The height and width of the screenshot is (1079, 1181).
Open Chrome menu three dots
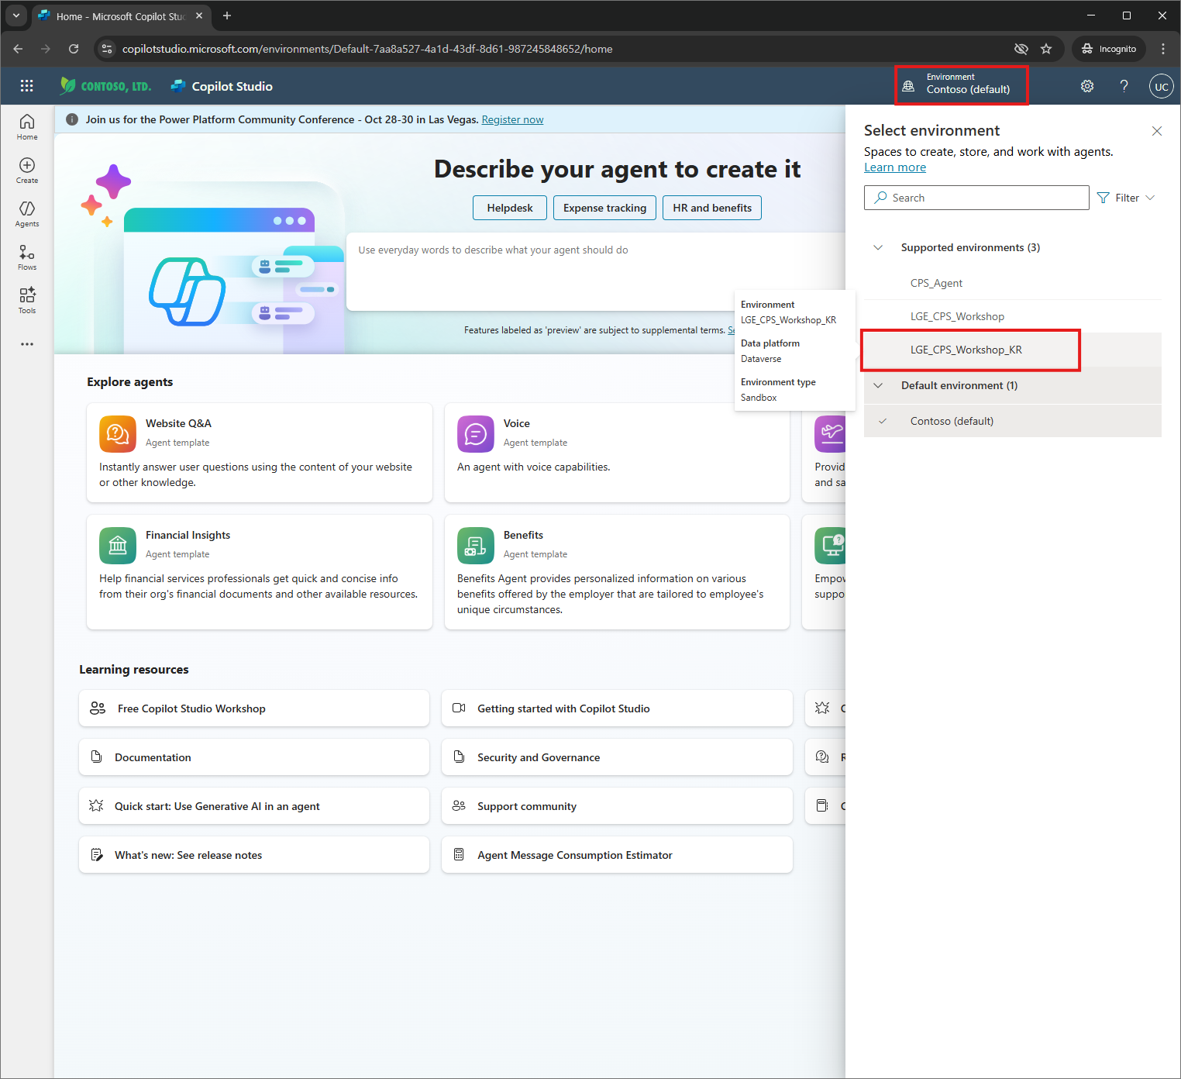click(1163, 49)
